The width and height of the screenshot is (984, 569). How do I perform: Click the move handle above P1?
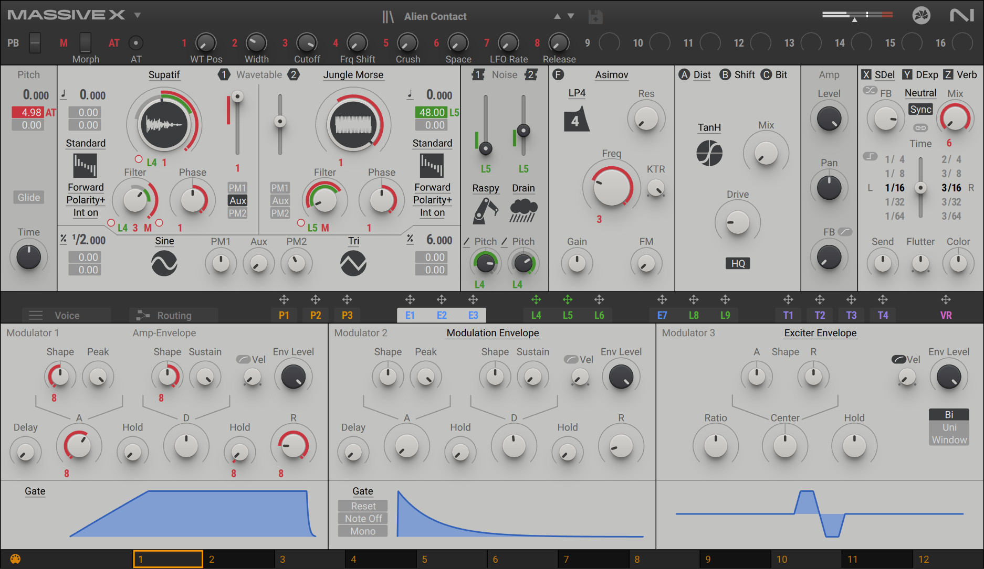coord(284,299)
